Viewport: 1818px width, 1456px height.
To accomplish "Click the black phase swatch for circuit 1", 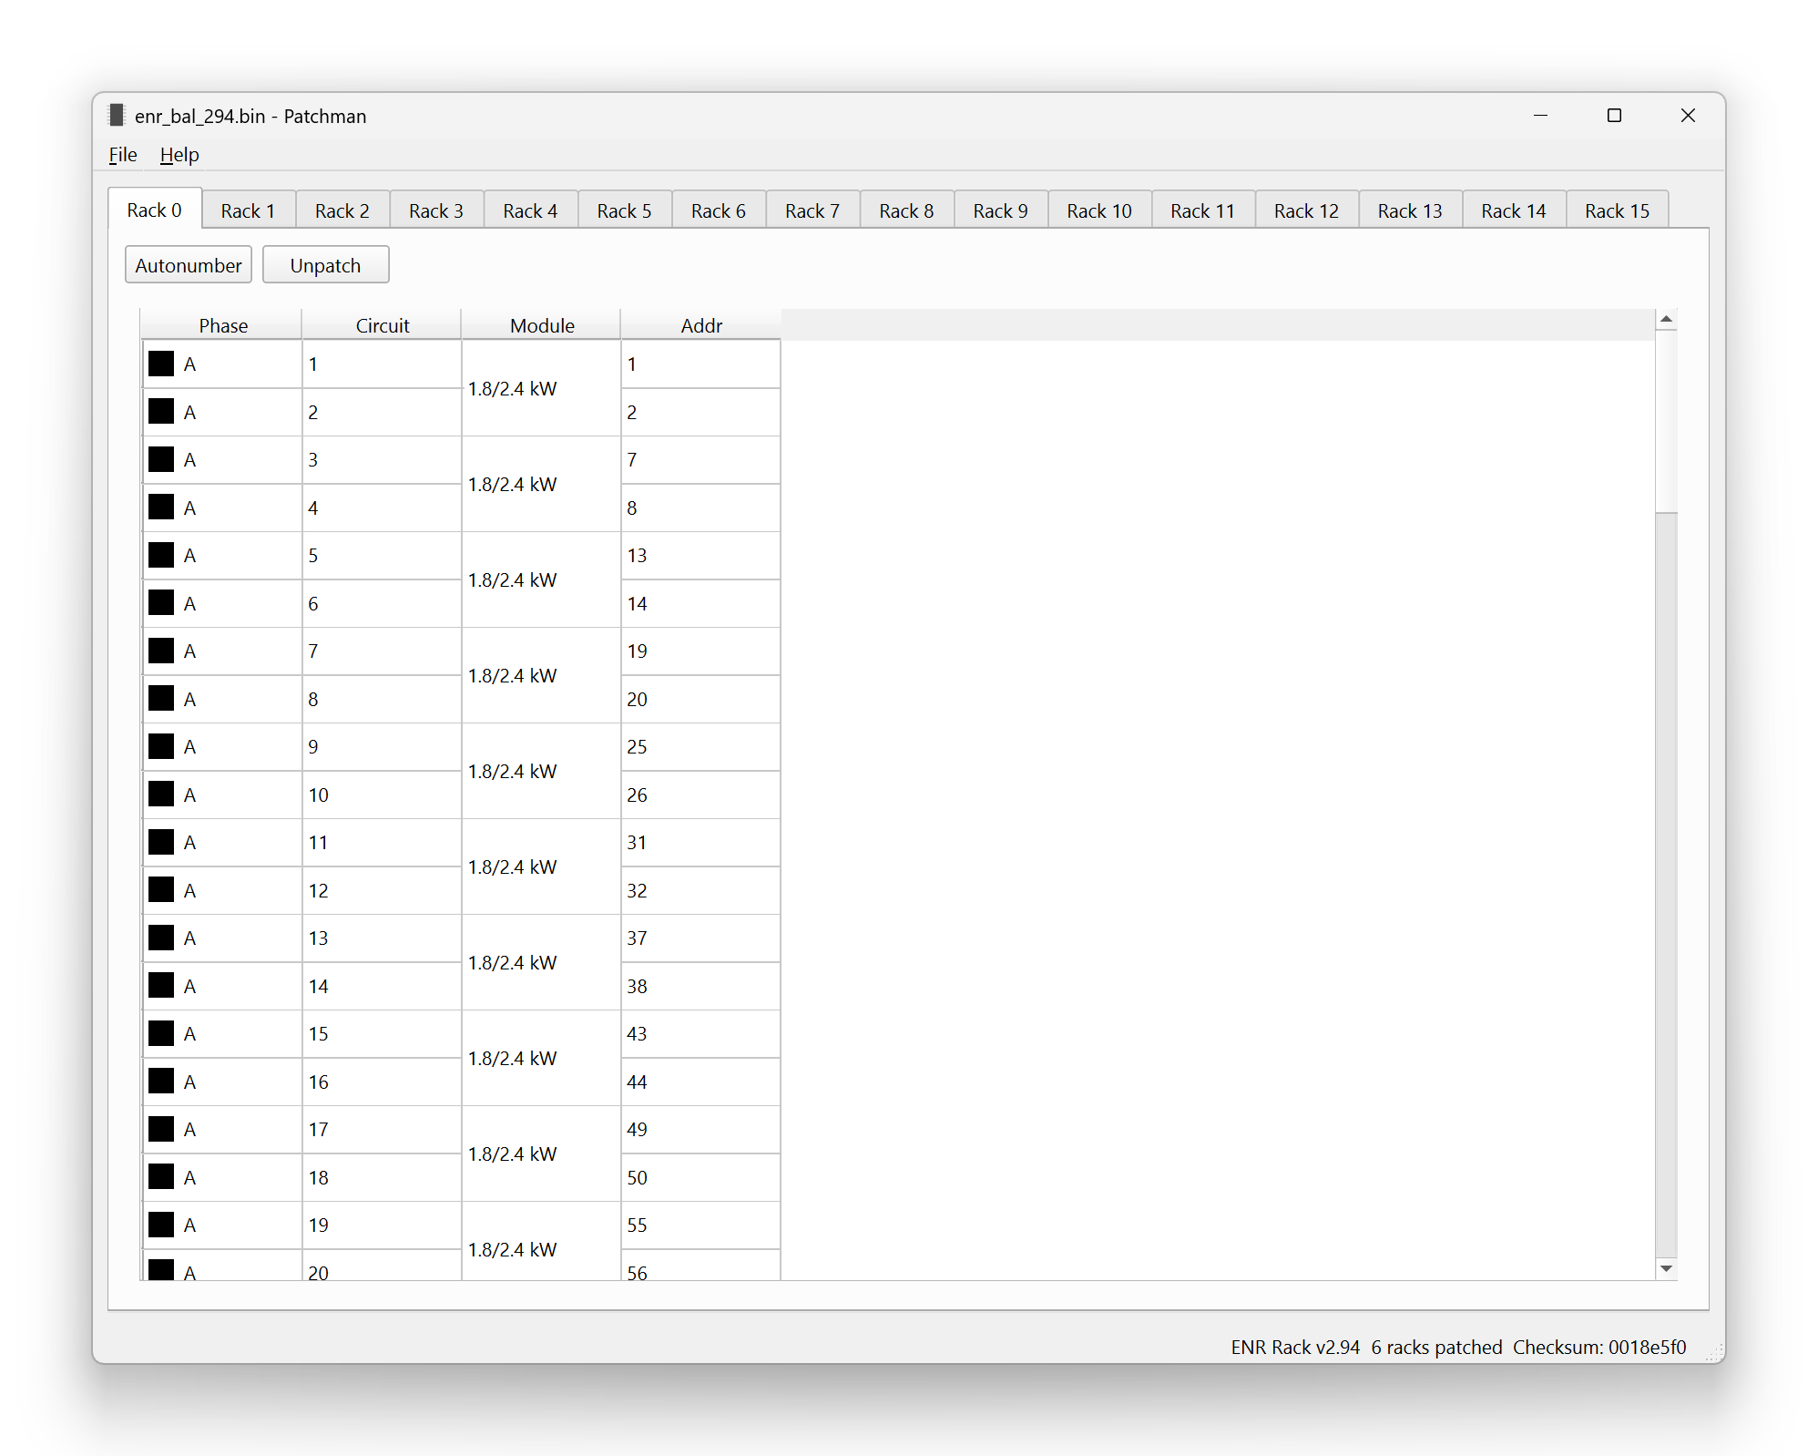I will point(161,364).
